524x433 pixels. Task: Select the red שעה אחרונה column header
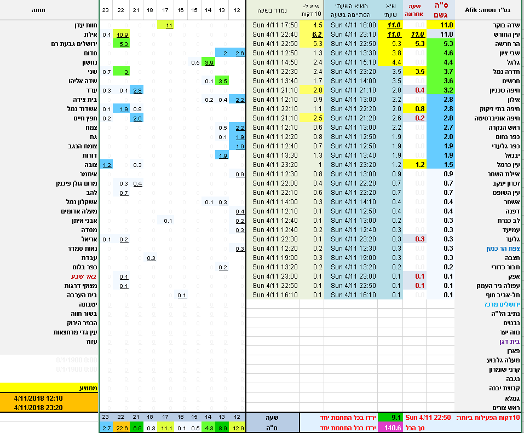[x=414, y=10]
